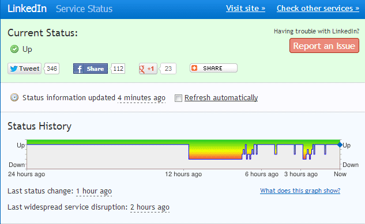Click the green checkmark Up status icon
This screenshot has width=365, height=224.
pos(14,49)
